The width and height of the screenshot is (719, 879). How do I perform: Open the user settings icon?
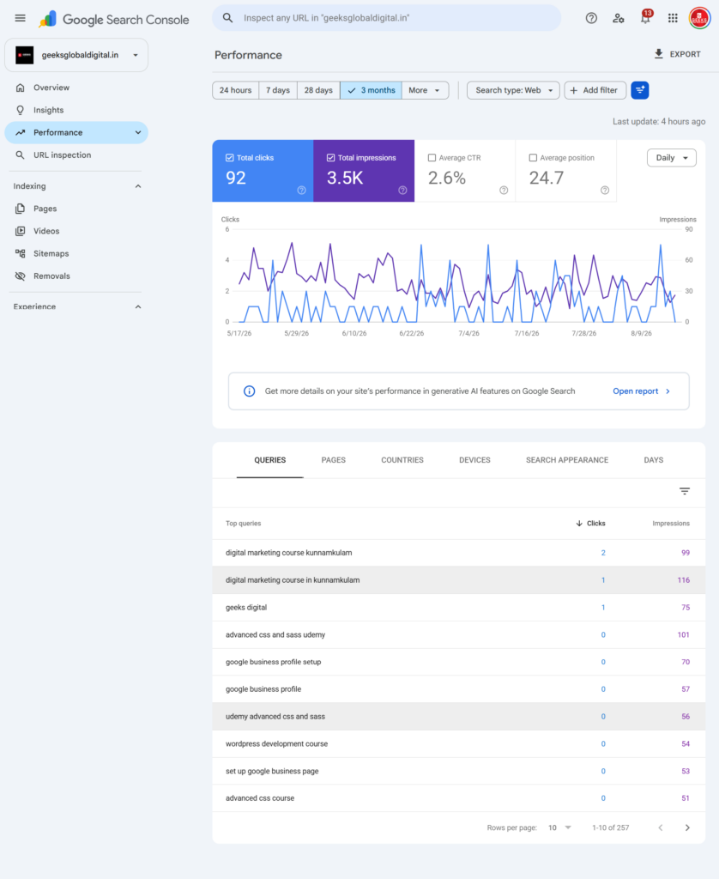coord(618,18)
